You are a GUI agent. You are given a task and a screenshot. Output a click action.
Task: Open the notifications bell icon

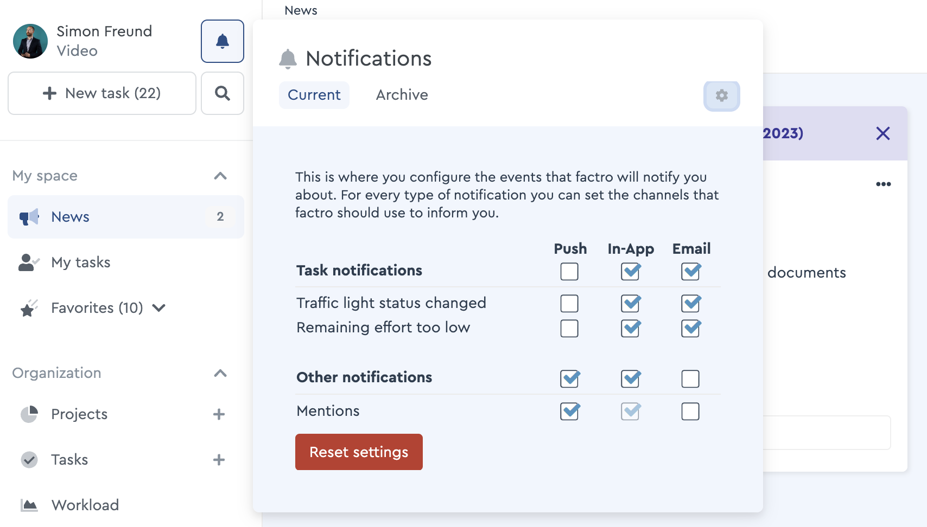pos(222,41)
